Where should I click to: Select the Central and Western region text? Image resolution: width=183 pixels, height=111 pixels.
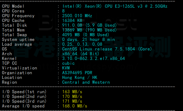[86, 82]
